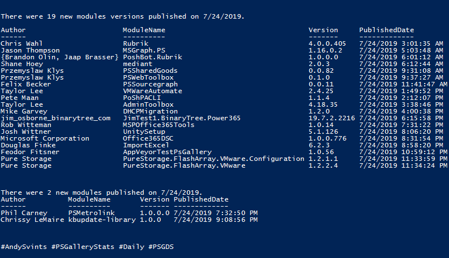Screen dimensions: 449x258
Task: Click the #Daily hashtag
Action: (x=131, y=247)
